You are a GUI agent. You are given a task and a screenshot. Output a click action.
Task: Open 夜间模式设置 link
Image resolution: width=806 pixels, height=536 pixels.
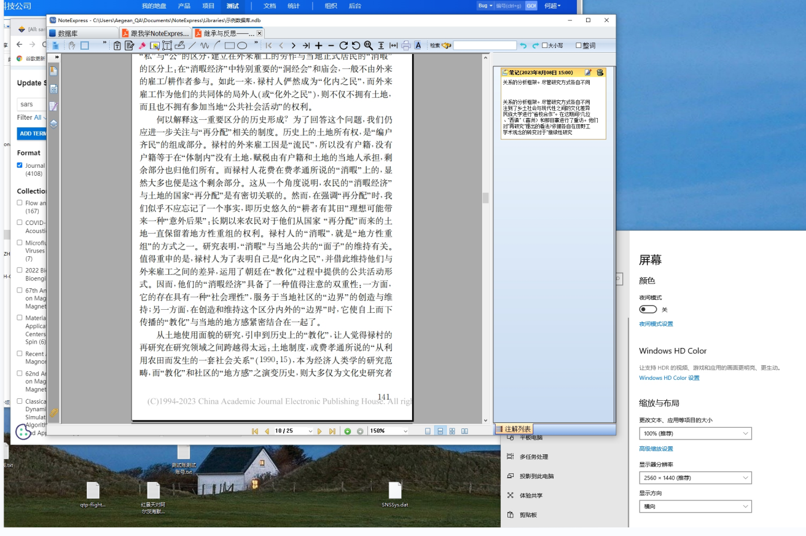[656, 324]
